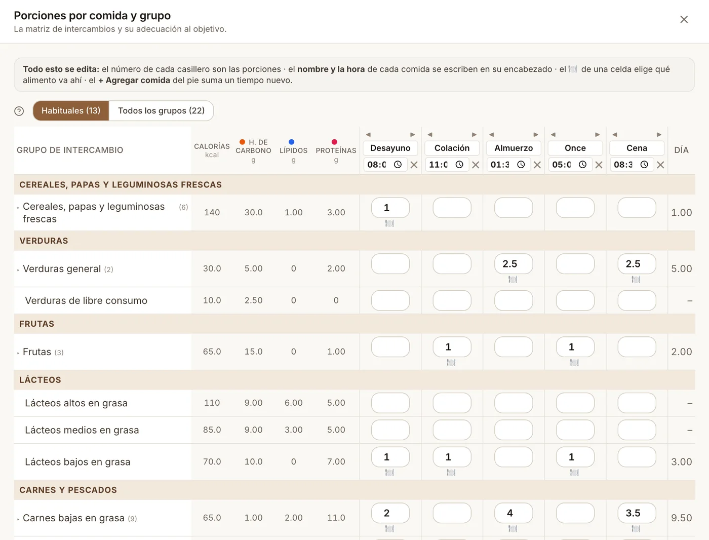Choose food for Verduras general Almuerzo cell

[513, 280]
